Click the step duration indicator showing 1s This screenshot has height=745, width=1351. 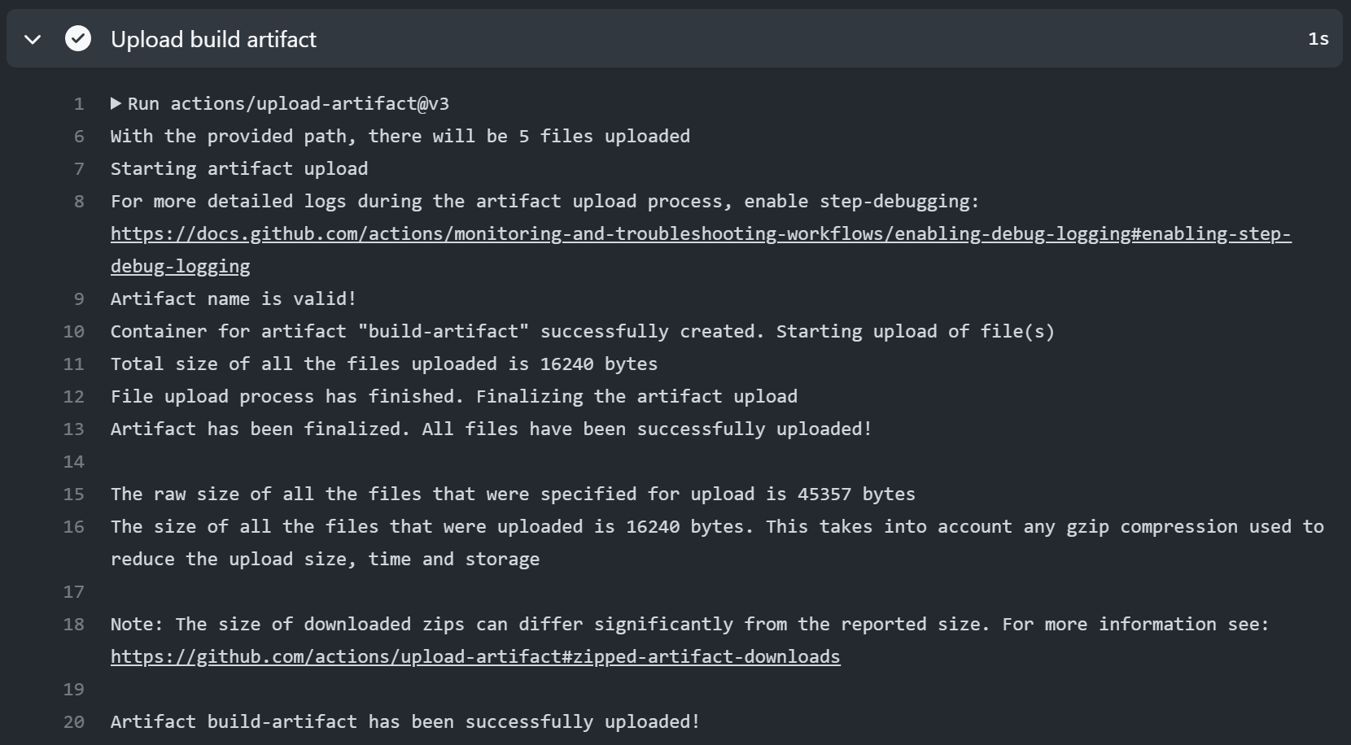coord(1317,38)
